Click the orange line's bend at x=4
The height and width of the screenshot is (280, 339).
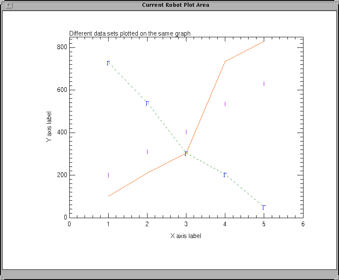225,62
